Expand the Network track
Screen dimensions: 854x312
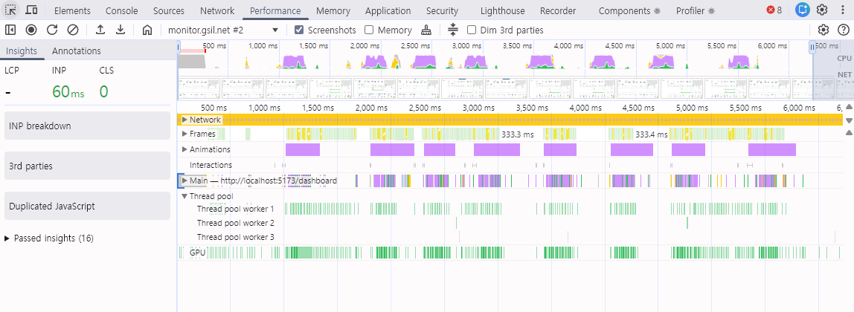point(184,120)
